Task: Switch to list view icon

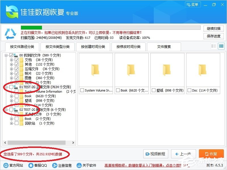Action: tap(214, 46)
